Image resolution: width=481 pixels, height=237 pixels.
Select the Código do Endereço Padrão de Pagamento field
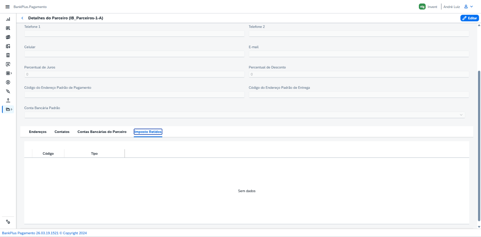(134, 95)
